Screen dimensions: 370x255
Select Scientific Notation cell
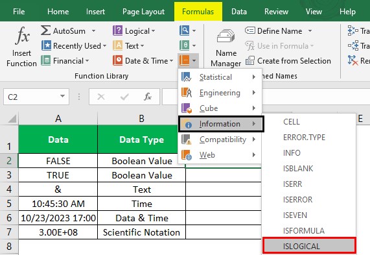coord(141,232)
